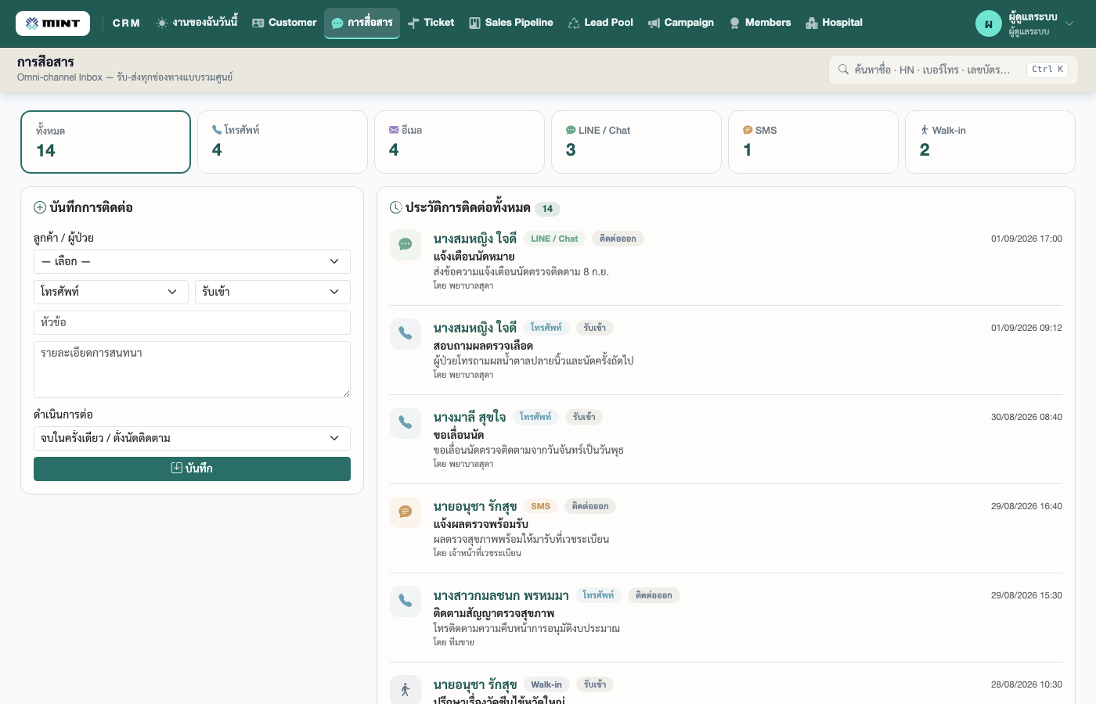The width and height of the screenshot is (1096, 704).
Task: Go to Ticket section
Action: 431,23
